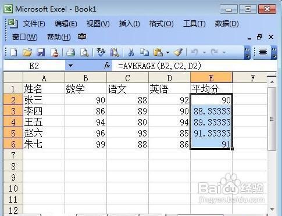Open the Name Box dropdown arrow
The image size is (282, 216).
[x=70, y=66]
